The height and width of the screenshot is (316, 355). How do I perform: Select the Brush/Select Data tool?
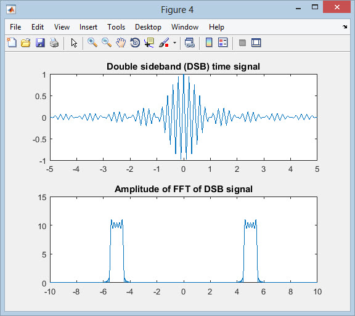(x=164, y=43)
